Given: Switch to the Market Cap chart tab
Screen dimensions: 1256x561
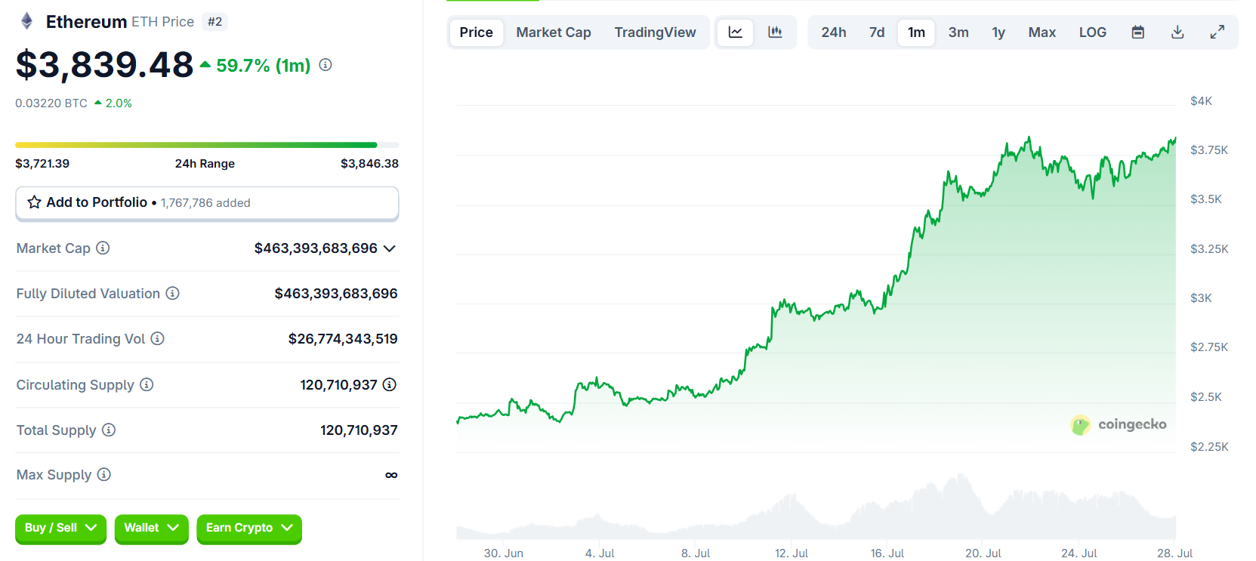Looking at the screenshot, I should tap(554, 32).
